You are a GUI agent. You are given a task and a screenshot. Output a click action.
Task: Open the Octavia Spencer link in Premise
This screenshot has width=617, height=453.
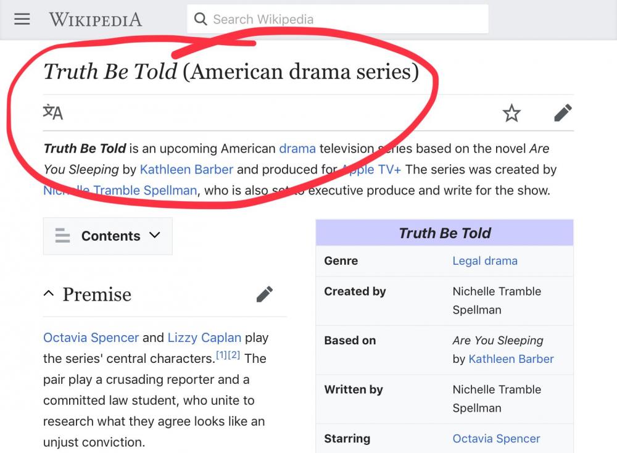tap(91, 338)
